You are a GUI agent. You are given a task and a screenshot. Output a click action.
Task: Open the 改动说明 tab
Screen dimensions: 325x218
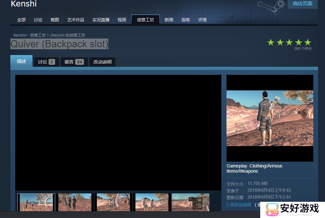(102, 62)
